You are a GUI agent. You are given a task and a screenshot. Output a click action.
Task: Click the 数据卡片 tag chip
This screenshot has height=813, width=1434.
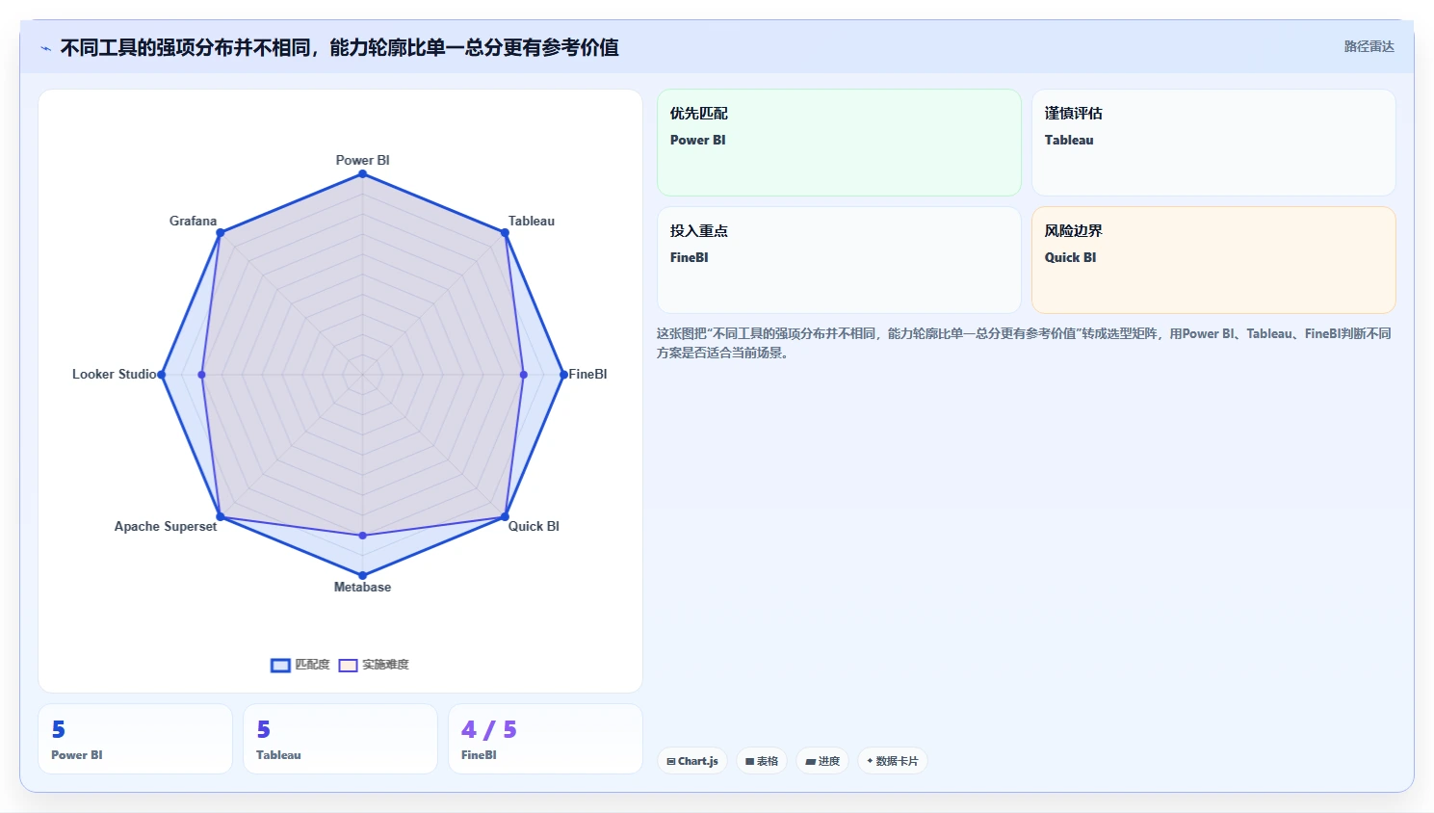893,761
